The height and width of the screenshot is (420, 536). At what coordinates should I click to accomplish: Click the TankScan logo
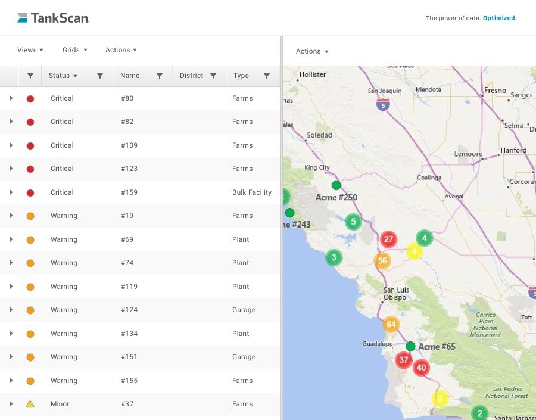coord(53,18)
